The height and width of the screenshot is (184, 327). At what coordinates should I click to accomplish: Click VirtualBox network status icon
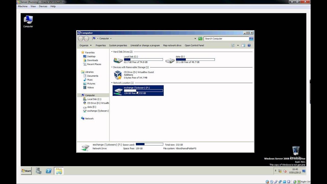click(x=280, y=182)
